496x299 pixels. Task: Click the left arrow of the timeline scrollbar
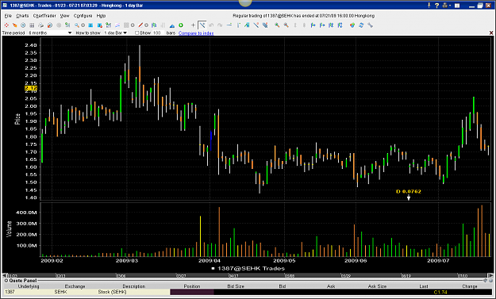tap(5, 276)
